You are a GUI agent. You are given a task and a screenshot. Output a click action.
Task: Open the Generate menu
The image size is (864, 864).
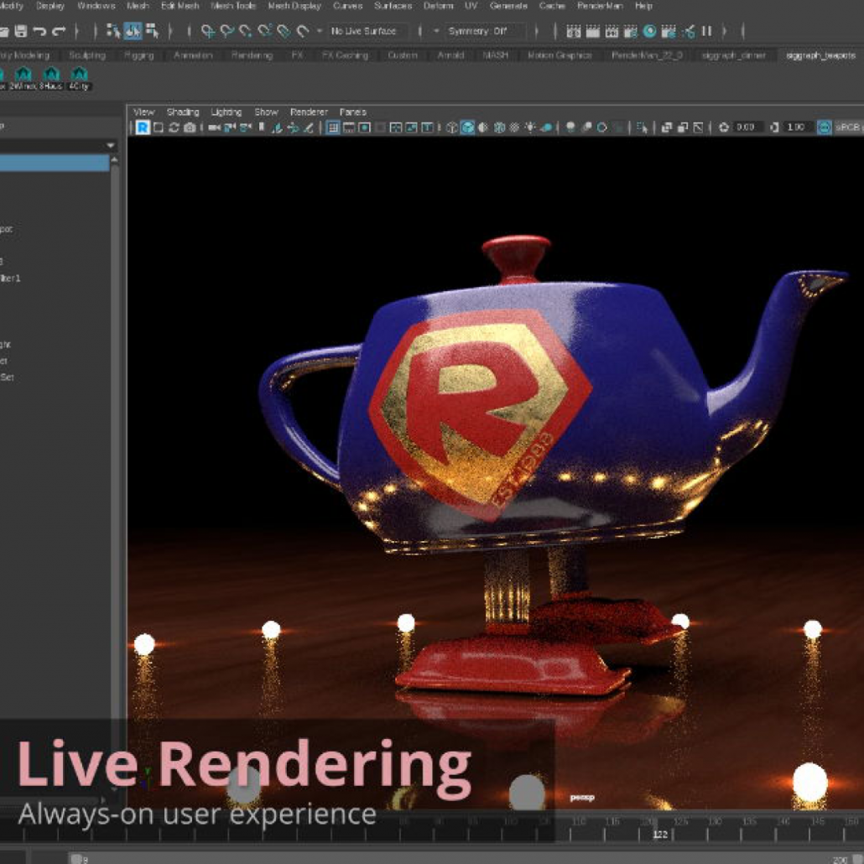click(x=508, y=6)
